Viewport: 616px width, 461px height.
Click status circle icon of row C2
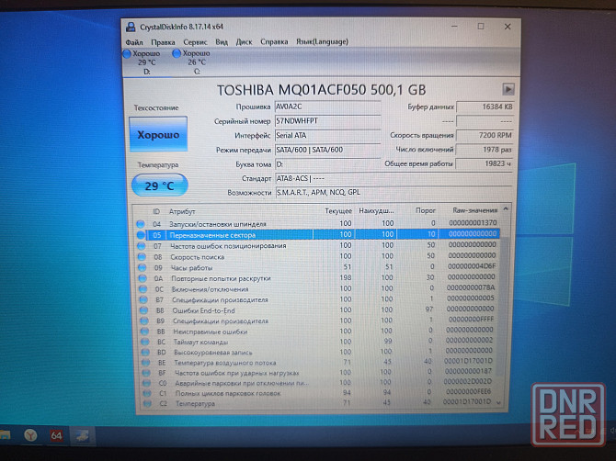147,403
